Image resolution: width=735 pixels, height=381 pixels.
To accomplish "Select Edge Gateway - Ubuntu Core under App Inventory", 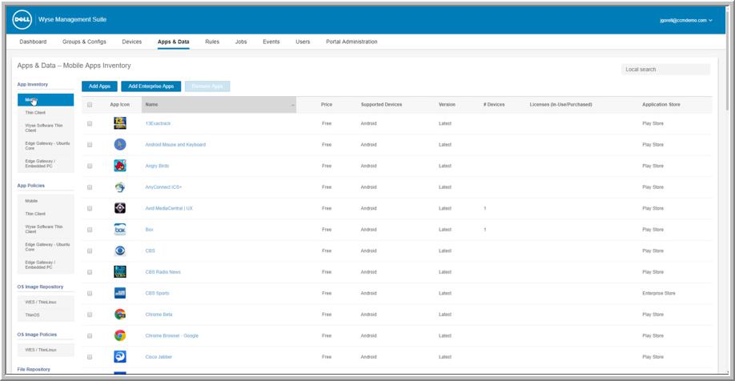I will 46,146.
